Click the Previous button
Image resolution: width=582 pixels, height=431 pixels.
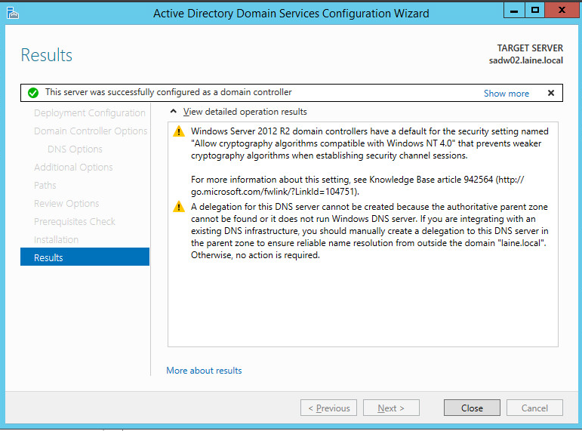(328, 408)
